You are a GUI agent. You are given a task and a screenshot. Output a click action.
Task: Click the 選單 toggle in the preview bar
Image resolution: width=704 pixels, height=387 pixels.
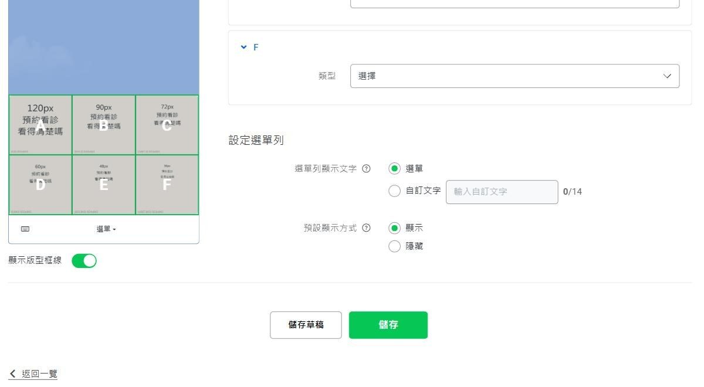106,229
